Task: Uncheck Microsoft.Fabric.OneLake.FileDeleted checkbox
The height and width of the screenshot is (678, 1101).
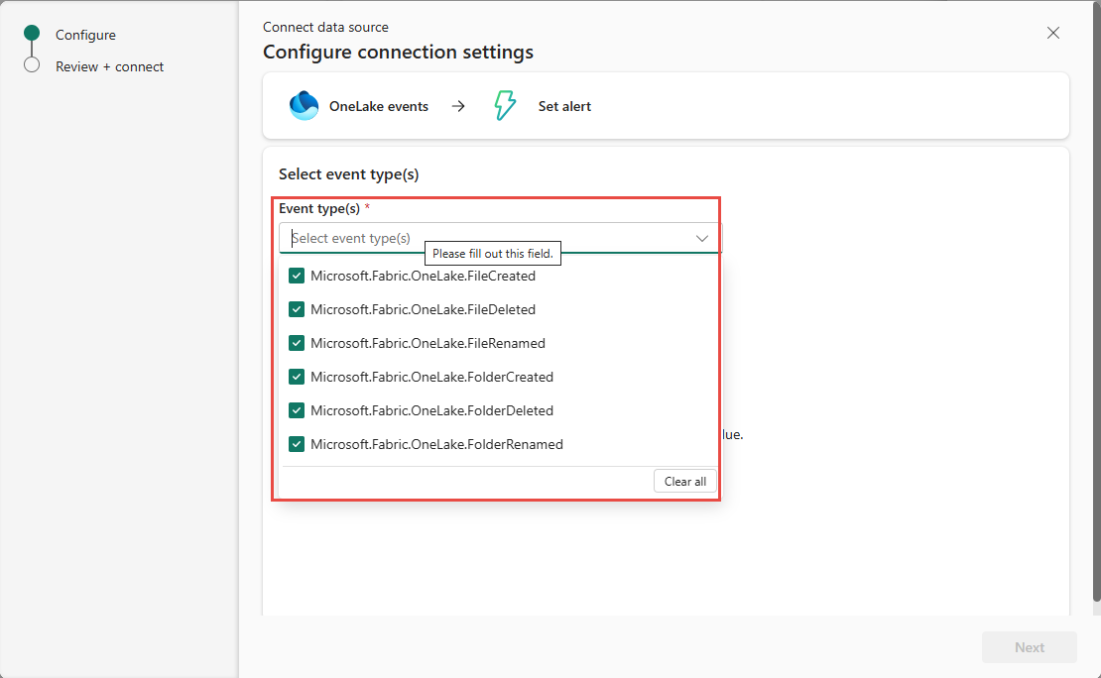Action: [x=297, y=309]
